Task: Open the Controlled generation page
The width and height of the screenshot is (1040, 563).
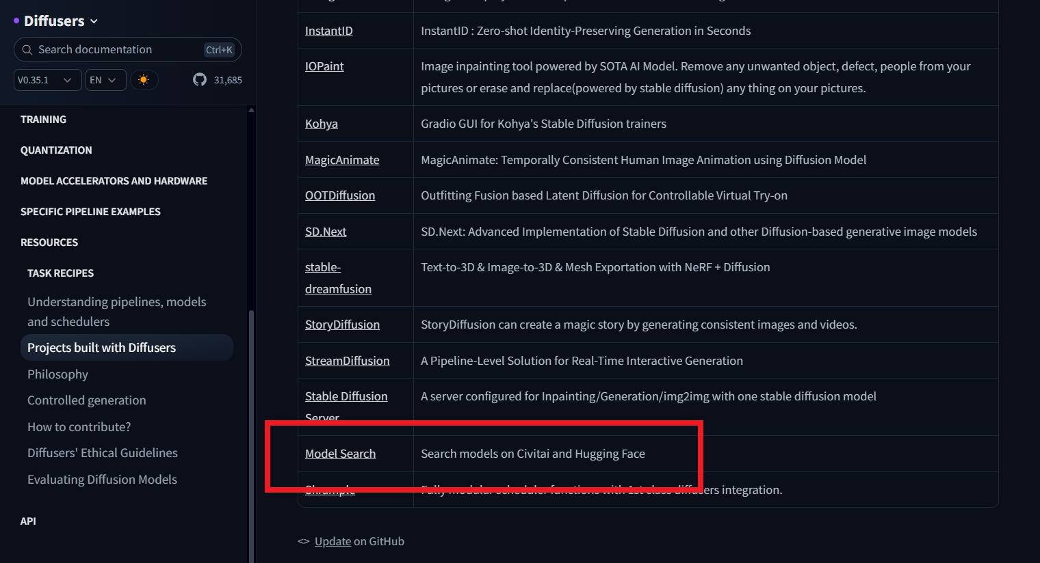Action: [x=87, y=400]
